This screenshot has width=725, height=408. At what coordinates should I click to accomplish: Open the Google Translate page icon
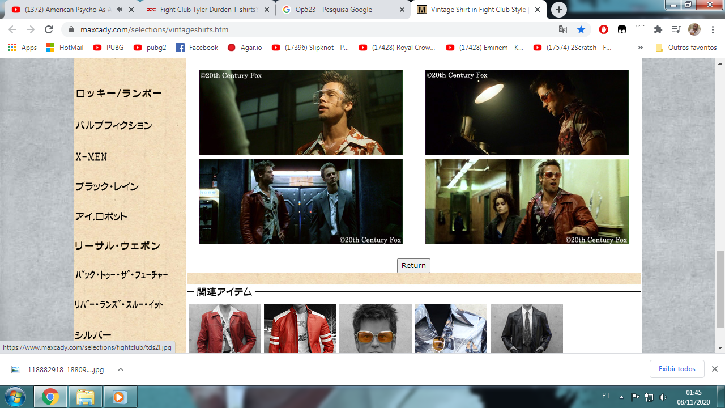[563, 29]
